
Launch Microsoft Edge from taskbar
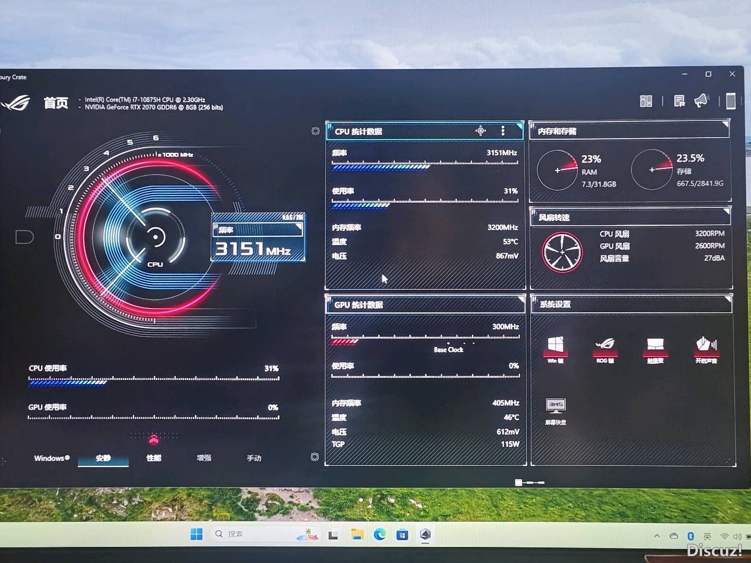[x=380, y=534]
